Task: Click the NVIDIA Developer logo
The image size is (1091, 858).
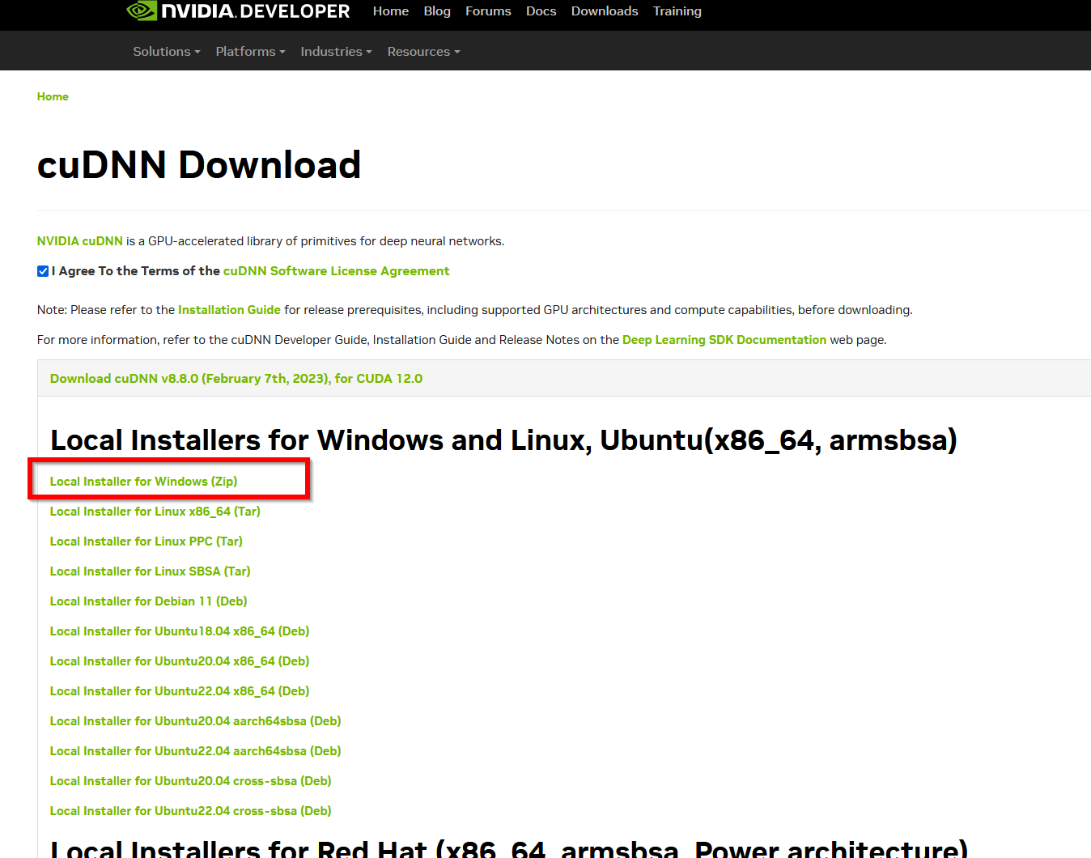Action: (x=239, y=11)
